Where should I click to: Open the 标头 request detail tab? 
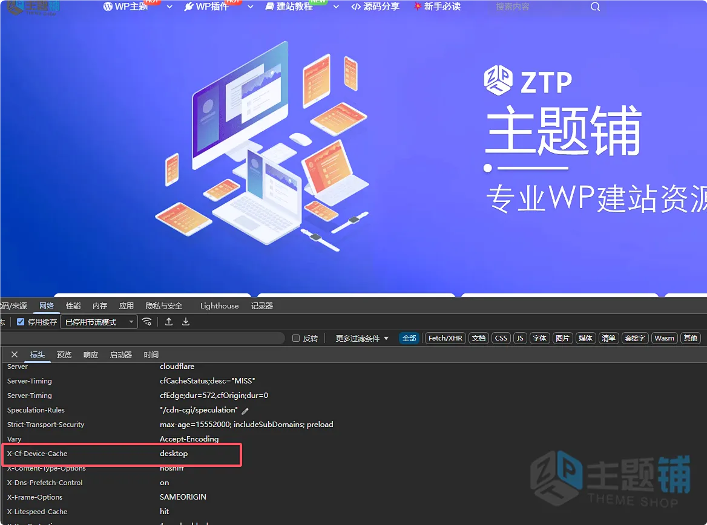tap(38, 354)
